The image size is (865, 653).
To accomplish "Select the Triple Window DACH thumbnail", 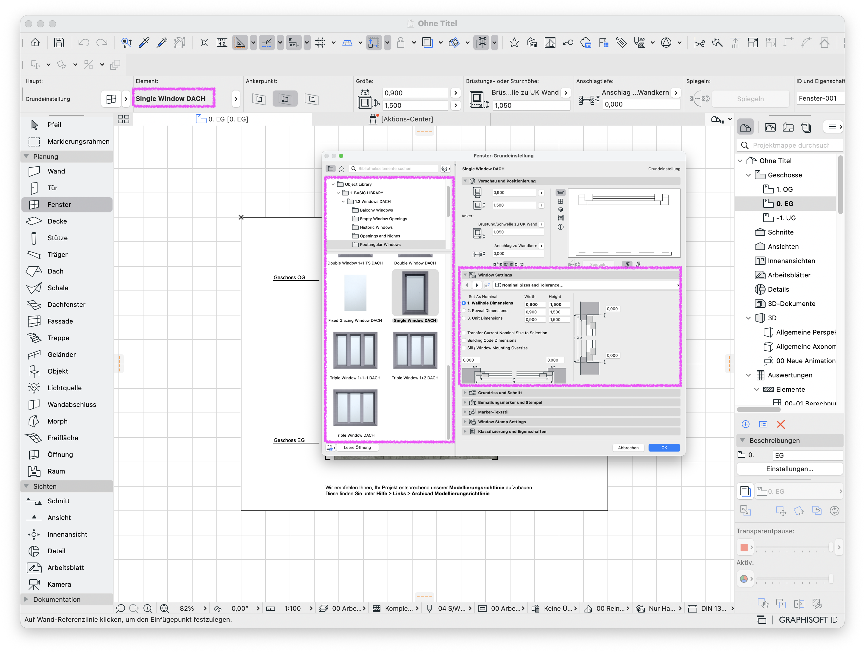I will click(x=355, y=408).
